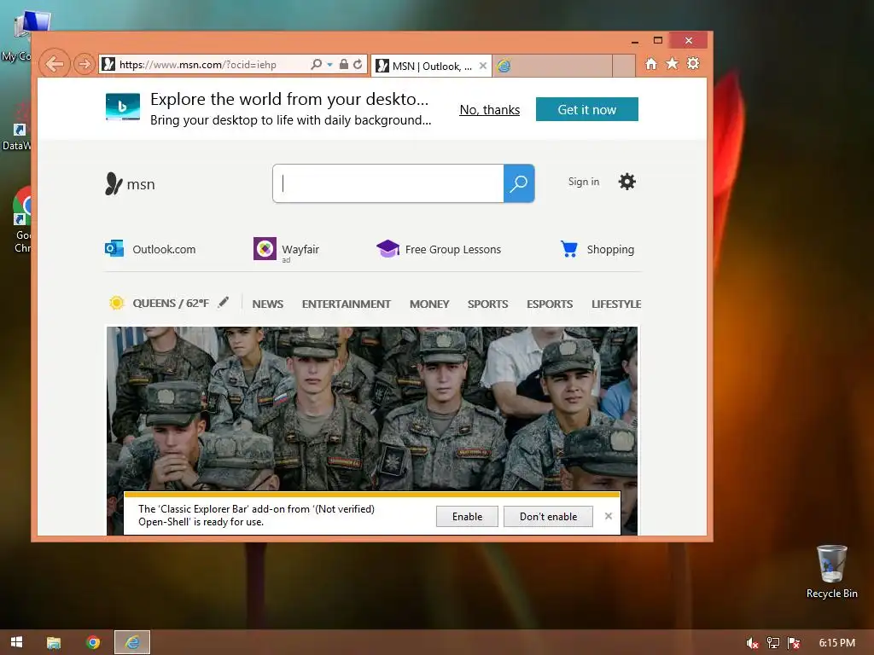Open Internet Explorer Tools gear icon
This screenshot has height=655, width=874.
693,63
